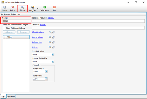Minimize the Consulta de Produtos window
The image size is (147, 99).
tap(129, 2)
